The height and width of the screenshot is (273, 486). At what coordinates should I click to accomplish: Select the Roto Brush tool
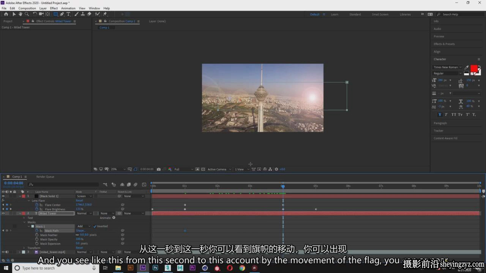(x=98, y=14)
